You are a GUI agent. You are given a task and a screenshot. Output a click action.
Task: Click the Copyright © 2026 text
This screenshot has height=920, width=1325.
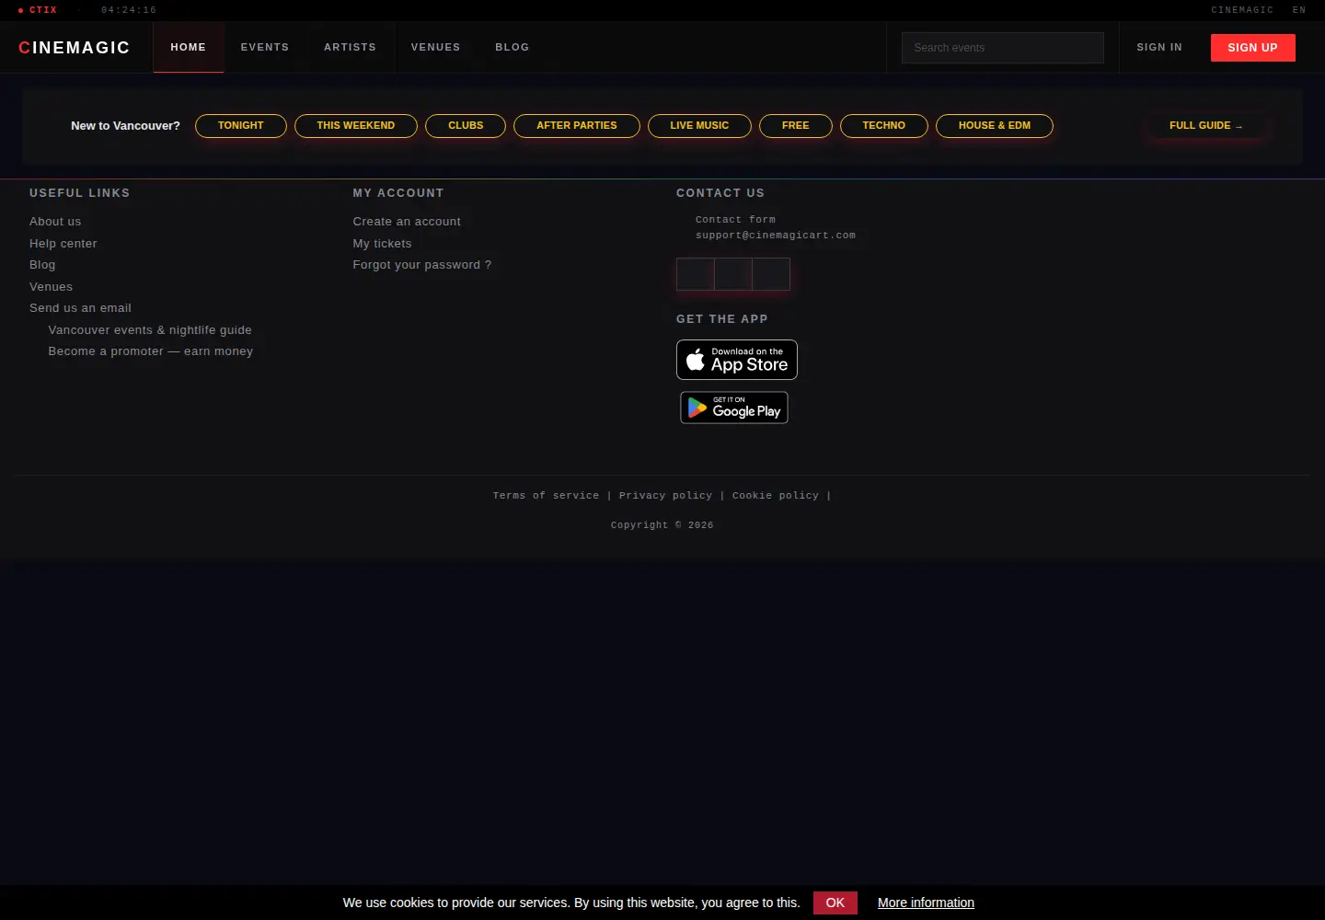tap(662, 525)
